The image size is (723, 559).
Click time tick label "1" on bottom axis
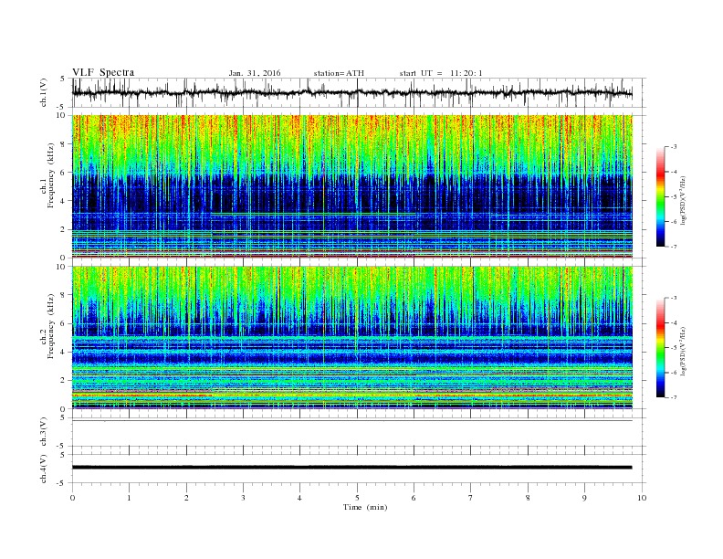pyautogui.click(x=129, y=498)
